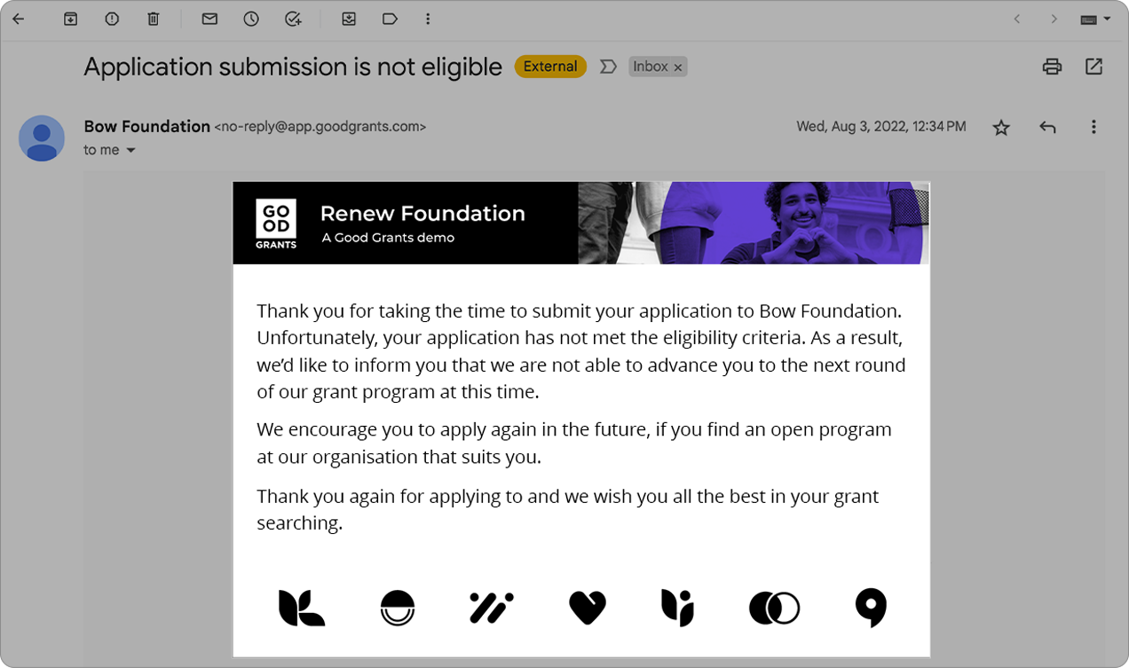Open more options for this message
Viewport: 1129px width, 668px height.
pyautogui.click(x=1093, y=127)
